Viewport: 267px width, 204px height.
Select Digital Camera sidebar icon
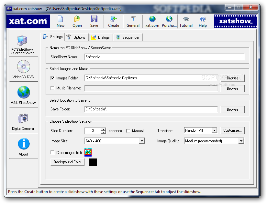coord(23,118)
